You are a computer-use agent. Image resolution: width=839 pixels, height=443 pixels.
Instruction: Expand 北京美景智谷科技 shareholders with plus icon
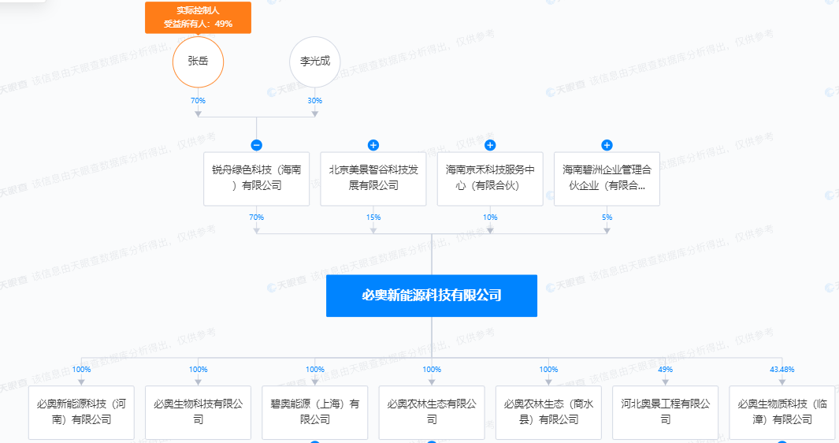click(373, 145)
